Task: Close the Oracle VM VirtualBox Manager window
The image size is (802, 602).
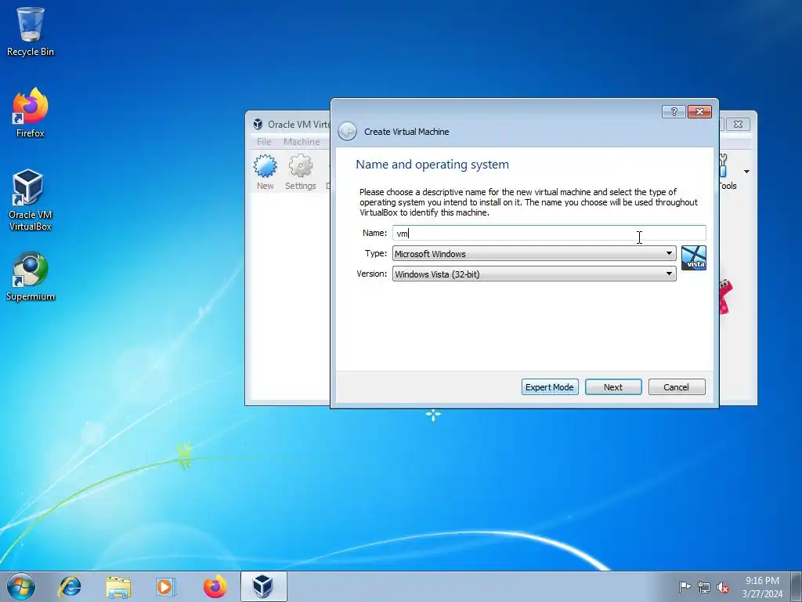Action: pos(738,125)
